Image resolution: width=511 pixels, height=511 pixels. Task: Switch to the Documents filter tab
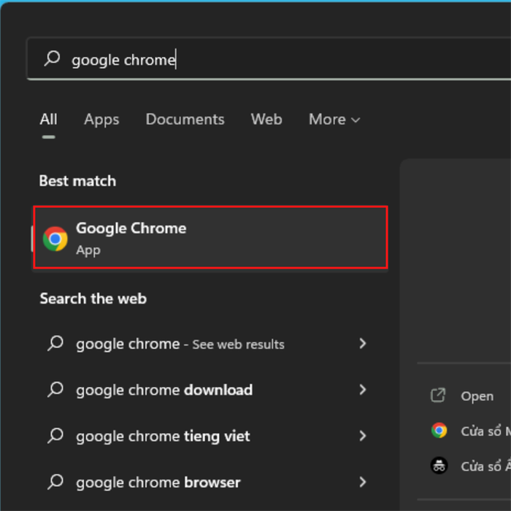coord(185,119)
